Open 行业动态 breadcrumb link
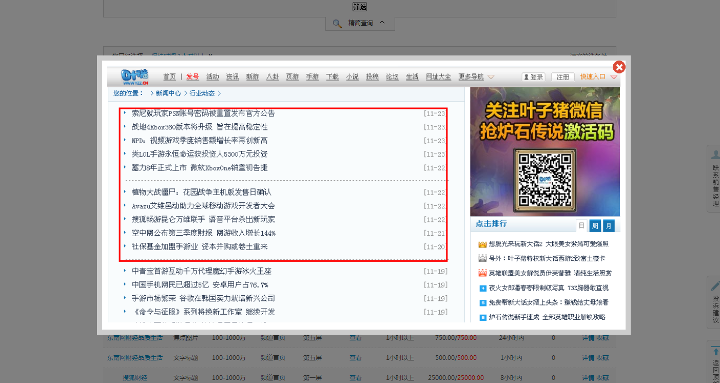The image size is (720, 383). [202, 93]
